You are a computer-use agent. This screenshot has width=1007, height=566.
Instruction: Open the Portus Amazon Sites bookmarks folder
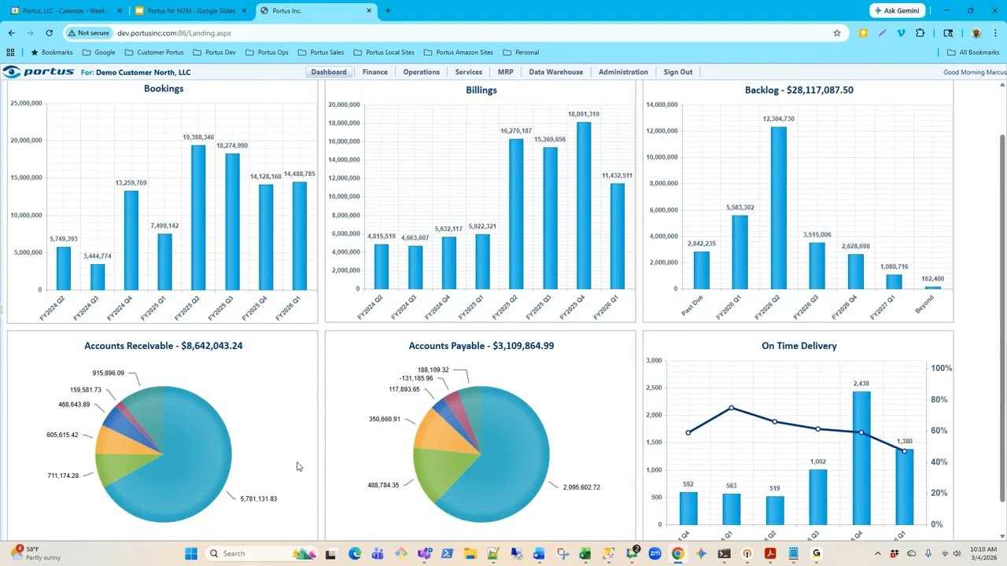pos(459,53)
